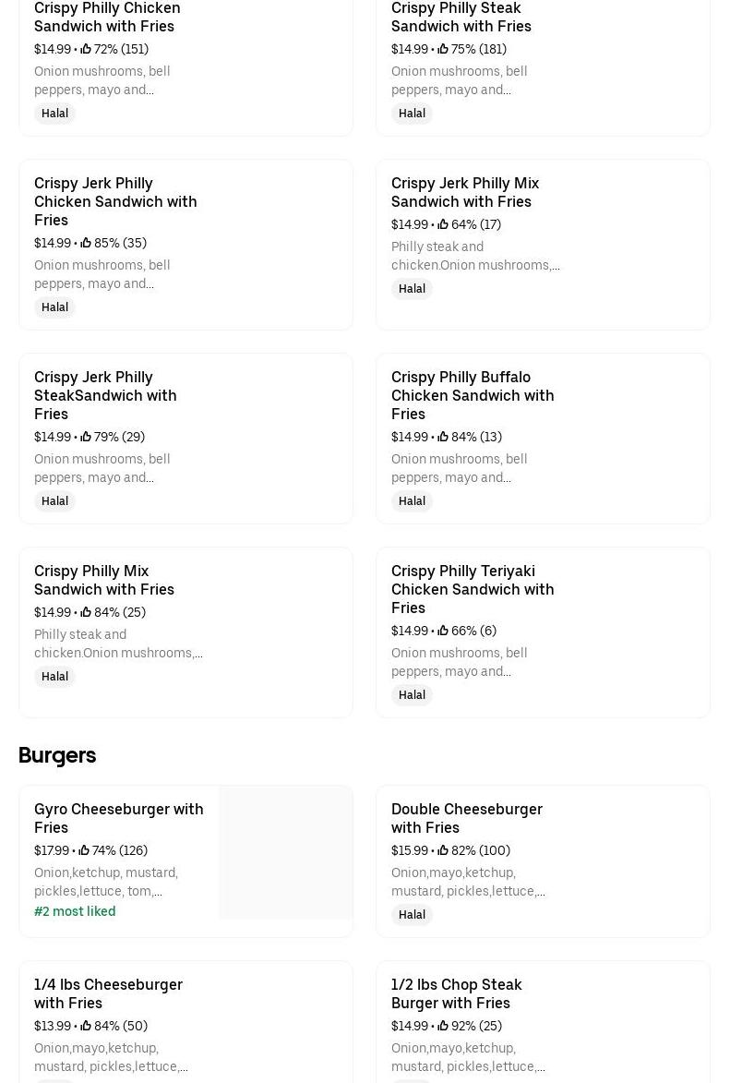Click Crispy Philly Buffalo Chicken description text

[459, 468]
